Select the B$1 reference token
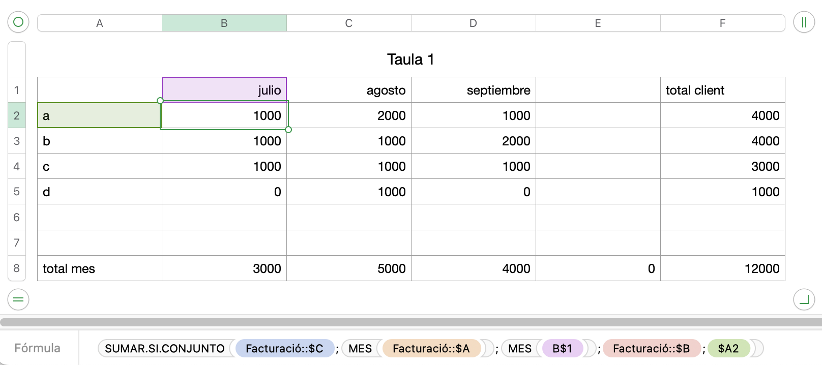The height and width of the screenshot is (365, 822). coord(562,348)
